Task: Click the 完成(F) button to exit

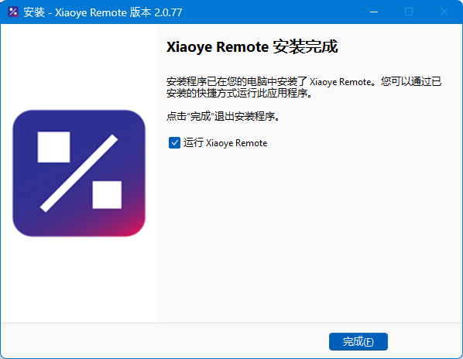Action: tap(358, 342)
